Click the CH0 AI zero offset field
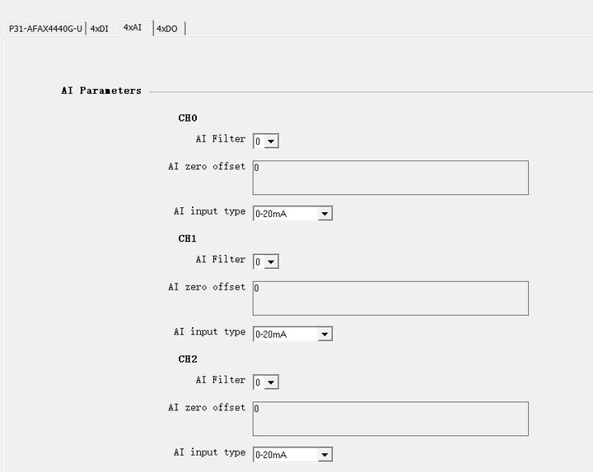The height and width of the screenshot is (472, 593). click(x=390, y=178)
